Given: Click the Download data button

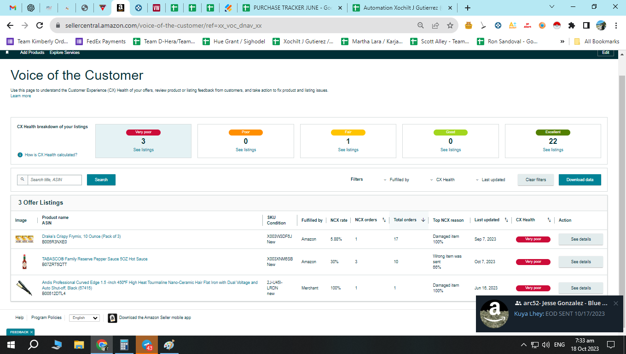Looking at the screenshot, I should pyautogui.click(x=580, y=180).
